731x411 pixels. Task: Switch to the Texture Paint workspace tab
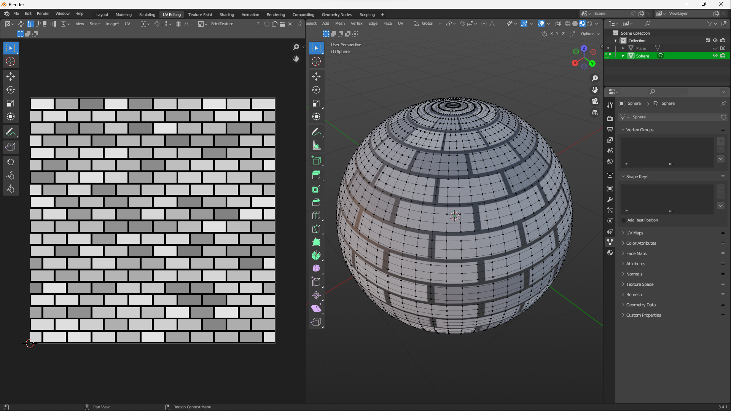tap(200, 14)
